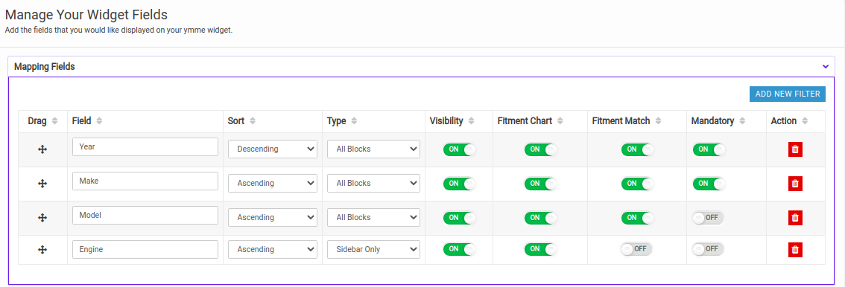Image resolution: width=845 pixels, height=287 pixels.
Task: Delete the Make field with the trash icon
Action: 795,183
